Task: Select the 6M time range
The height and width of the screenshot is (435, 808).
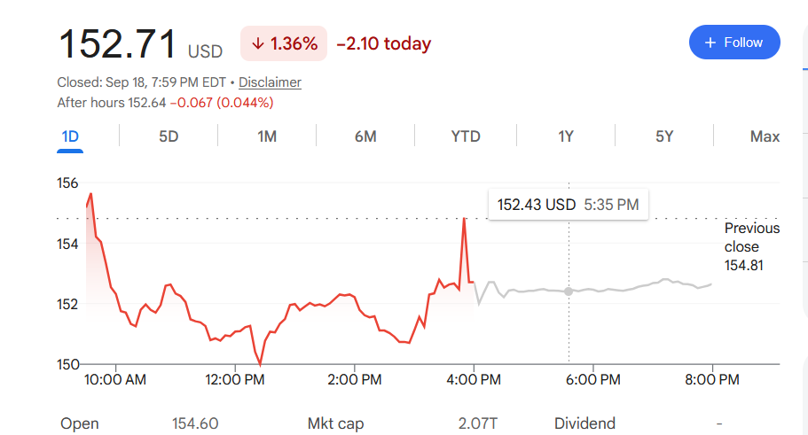Action: pyautogui.click(x=365, y=136)
